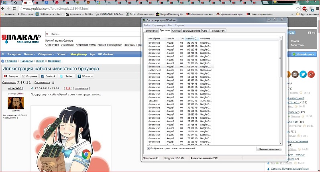The width and height of the screenshot is (320, 172).
Task: Switch to the Google 'g' tab
Action: coord(46,3)
